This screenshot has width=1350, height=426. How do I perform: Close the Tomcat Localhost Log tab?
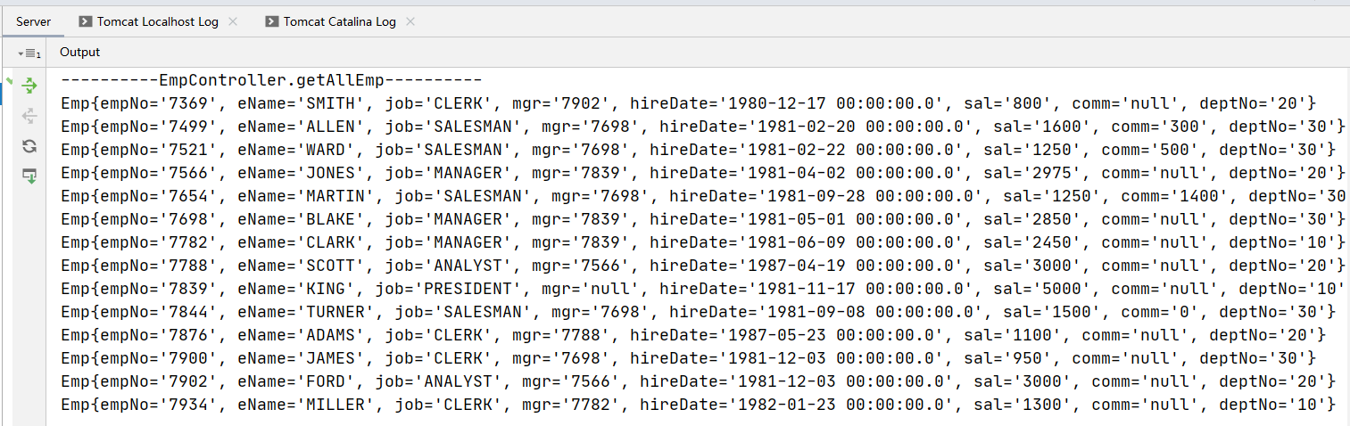pyautogui.click(x=233, y=21)
